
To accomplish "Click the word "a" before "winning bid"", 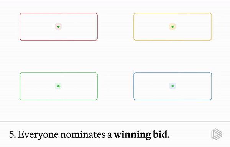I will click(x=110, y=135).
